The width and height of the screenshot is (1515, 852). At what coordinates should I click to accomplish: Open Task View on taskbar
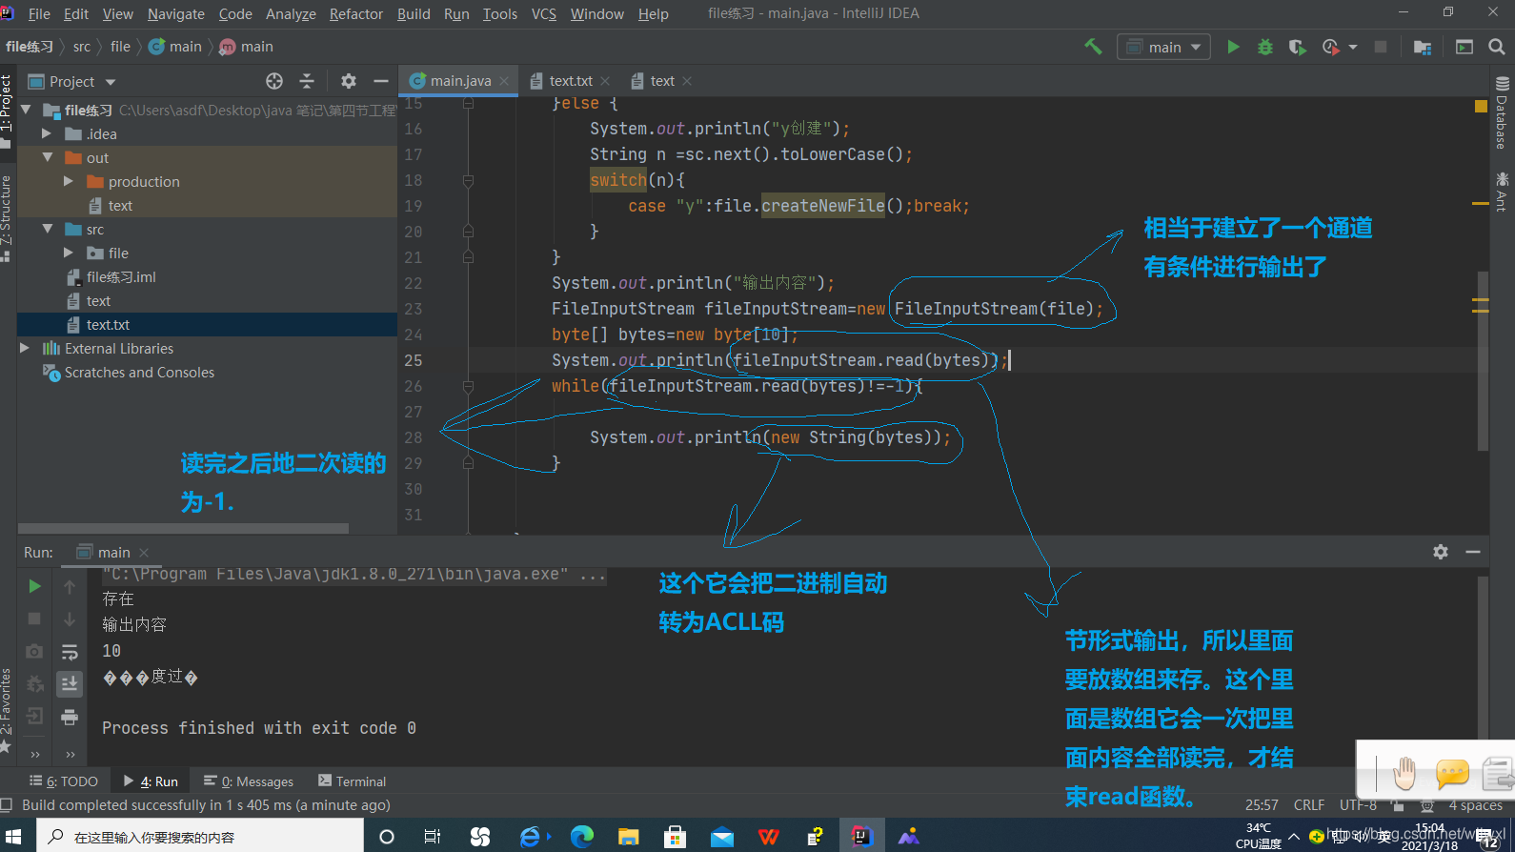(x=432, y=837)
